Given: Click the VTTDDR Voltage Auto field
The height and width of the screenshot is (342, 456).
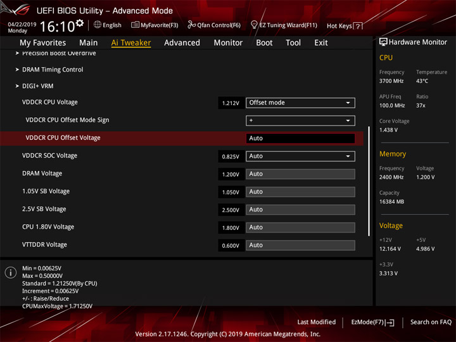Looking at the screenshot, I should (x=300, y=245).
